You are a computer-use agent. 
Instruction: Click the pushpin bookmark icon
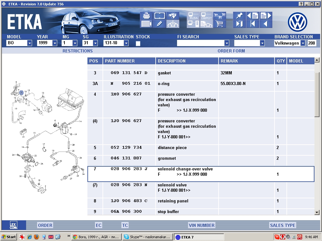pos(239,16)
